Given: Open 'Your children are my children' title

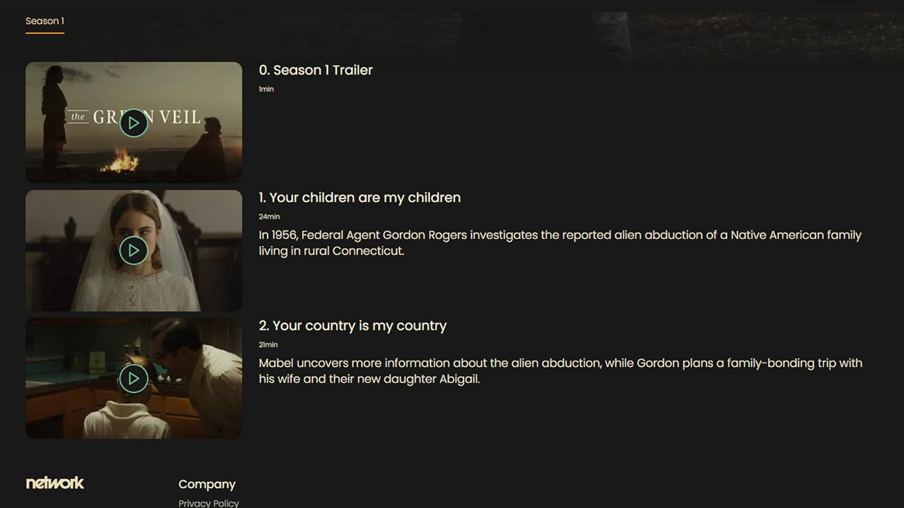Looking at the screenshot, I should 360,197.
